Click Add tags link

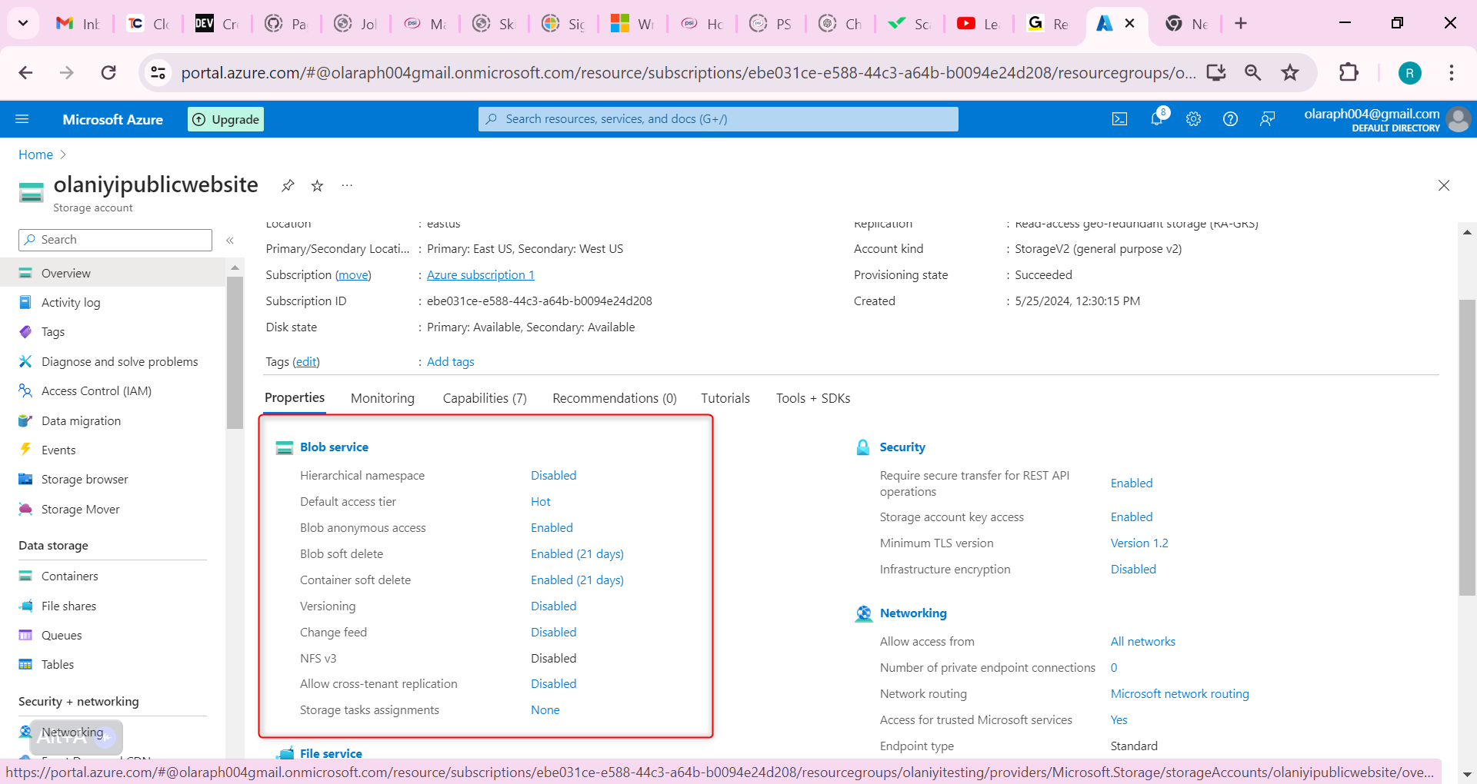pyautogui.click(x=450, y=362)
